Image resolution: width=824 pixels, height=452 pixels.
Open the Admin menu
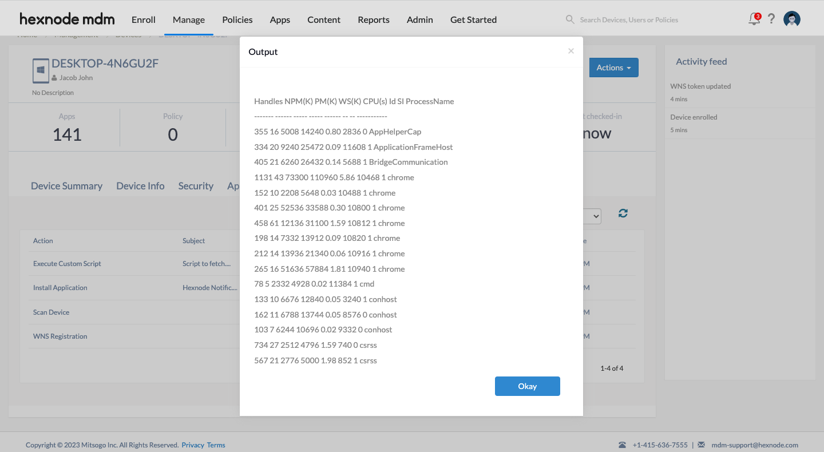click(420, 19)
